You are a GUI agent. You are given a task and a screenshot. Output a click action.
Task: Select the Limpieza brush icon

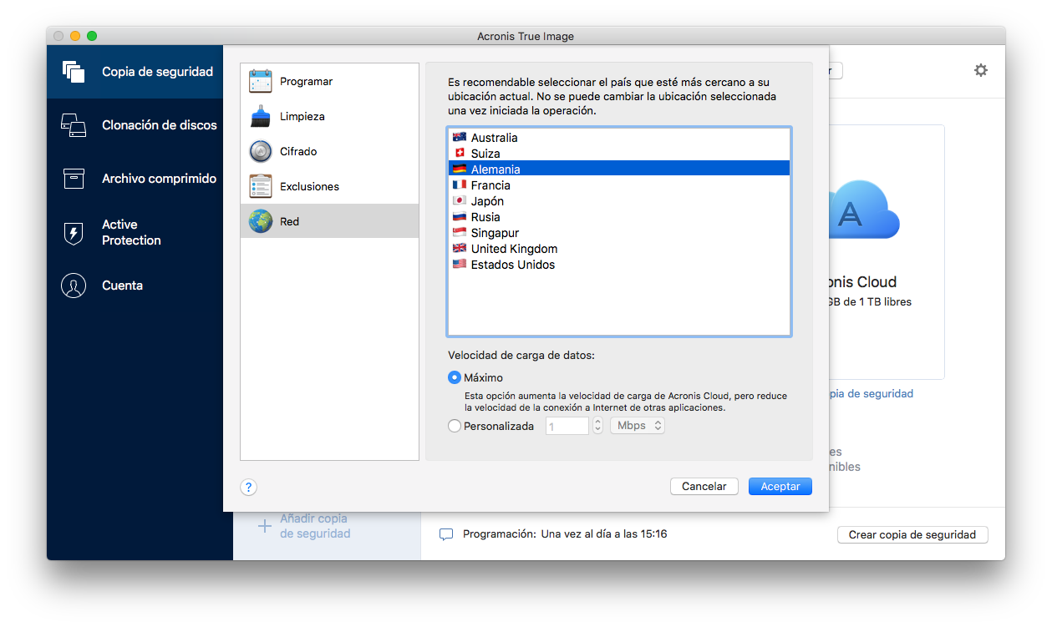(x=261, y=117)
